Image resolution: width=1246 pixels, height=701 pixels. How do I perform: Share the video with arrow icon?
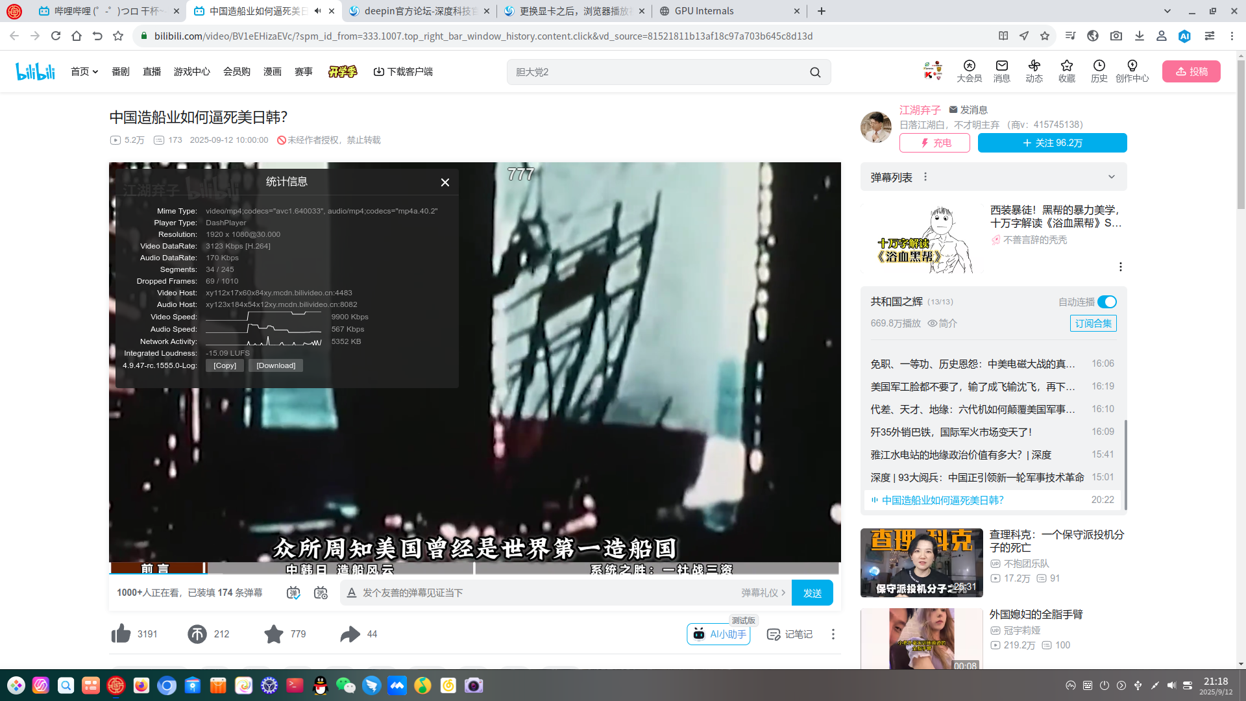(x=350, y=634)
